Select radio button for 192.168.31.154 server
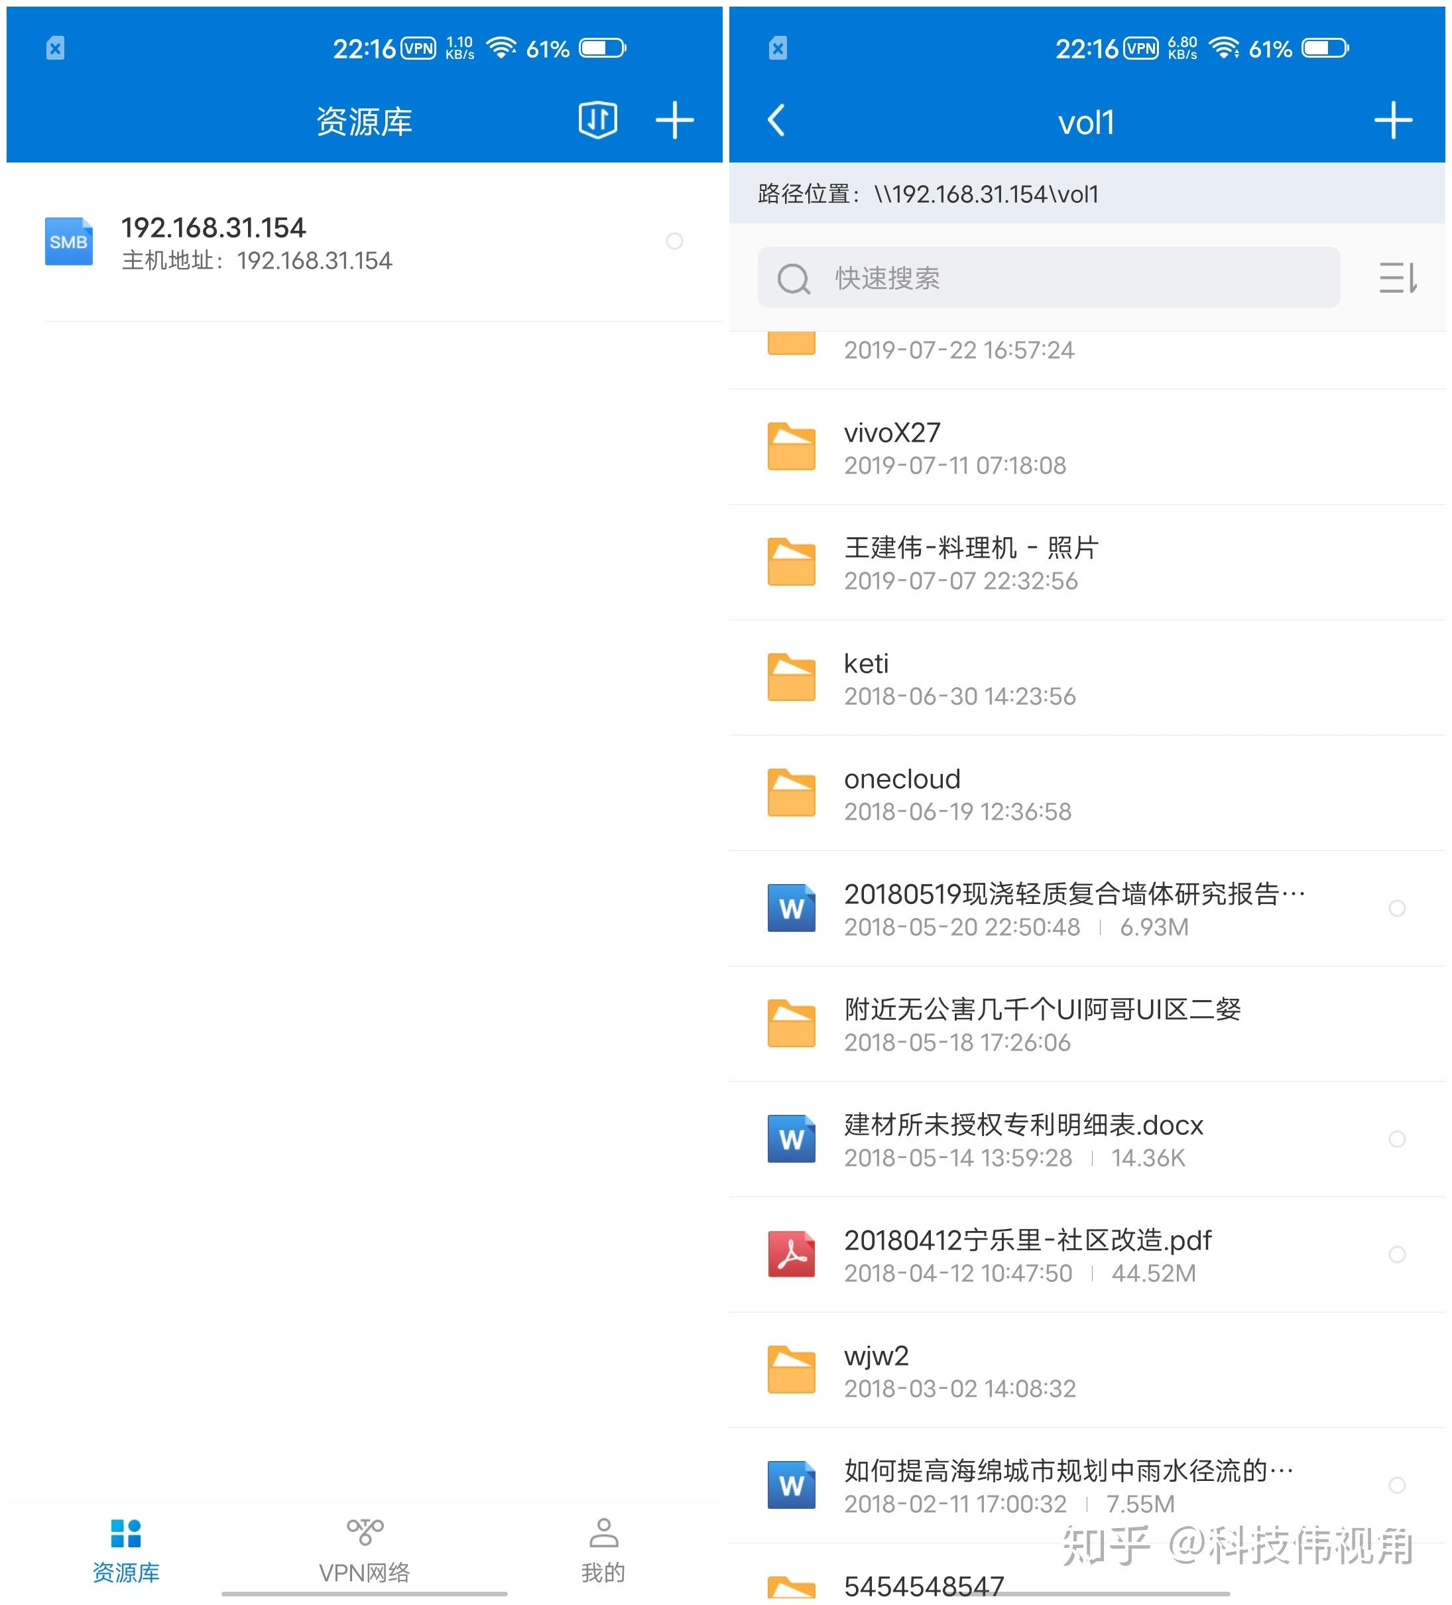This screenshot has height=1605, width=1452. (674, 241)
